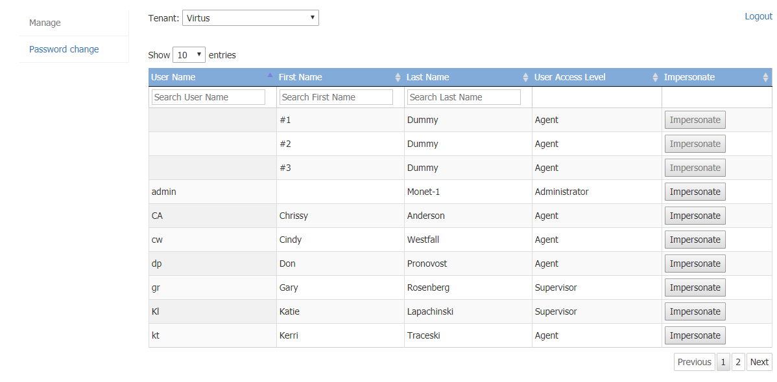Open the Manage menu item

click(45, 23)
